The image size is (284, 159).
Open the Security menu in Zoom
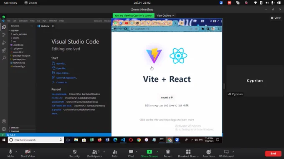tap(74, 154)
